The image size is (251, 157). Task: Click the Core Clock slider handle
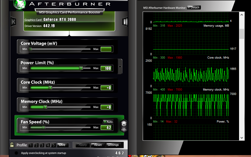pyautogui.click(x=51, y=88)
